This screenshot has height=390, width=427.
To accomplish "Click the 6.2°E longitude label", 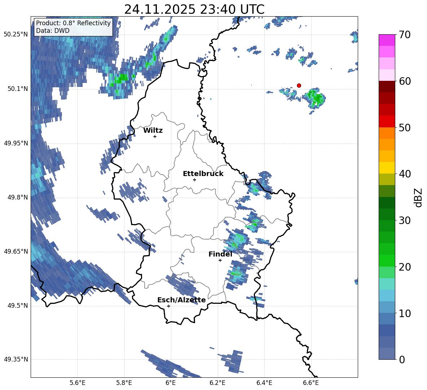I will tap(217, 383).
